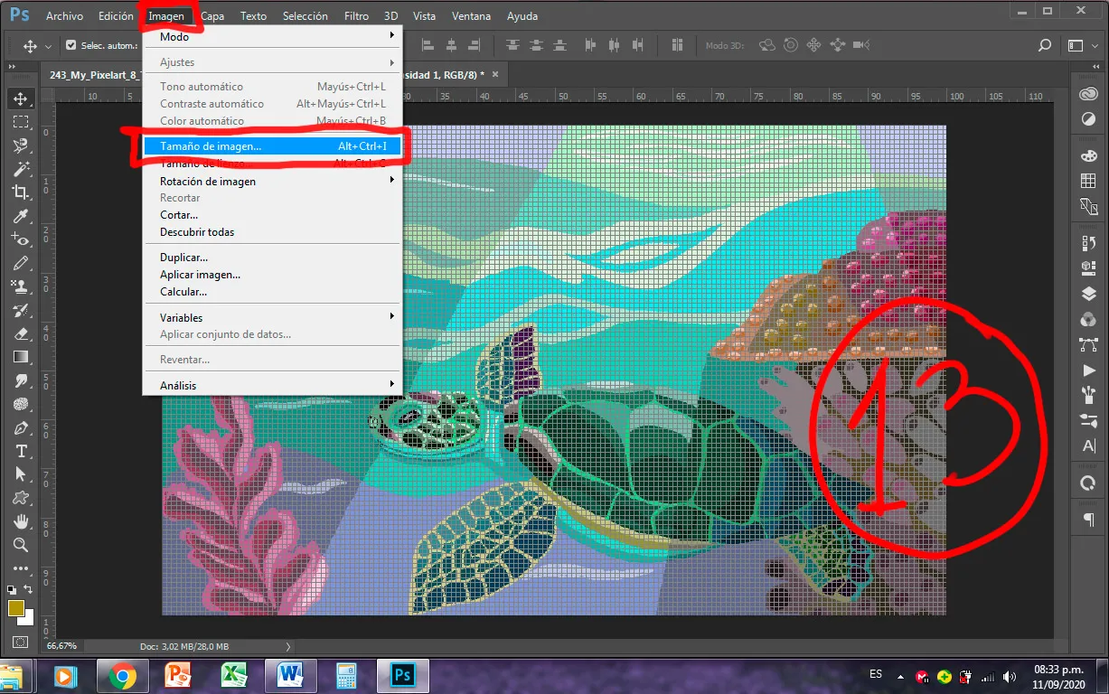Select the Custom Shape tool
The width and height of the screenshot is (1109, 694).
coord(20,497)
